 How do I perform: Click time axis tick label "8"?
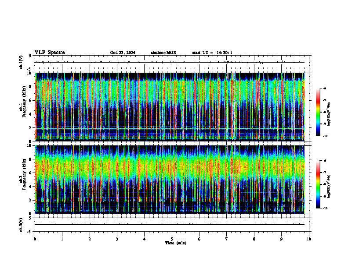point(254,239)
